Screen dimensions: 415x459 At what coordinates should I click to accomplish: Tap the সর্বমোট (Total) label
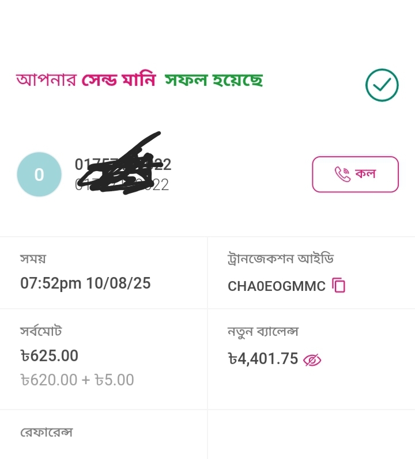point(41,331)
